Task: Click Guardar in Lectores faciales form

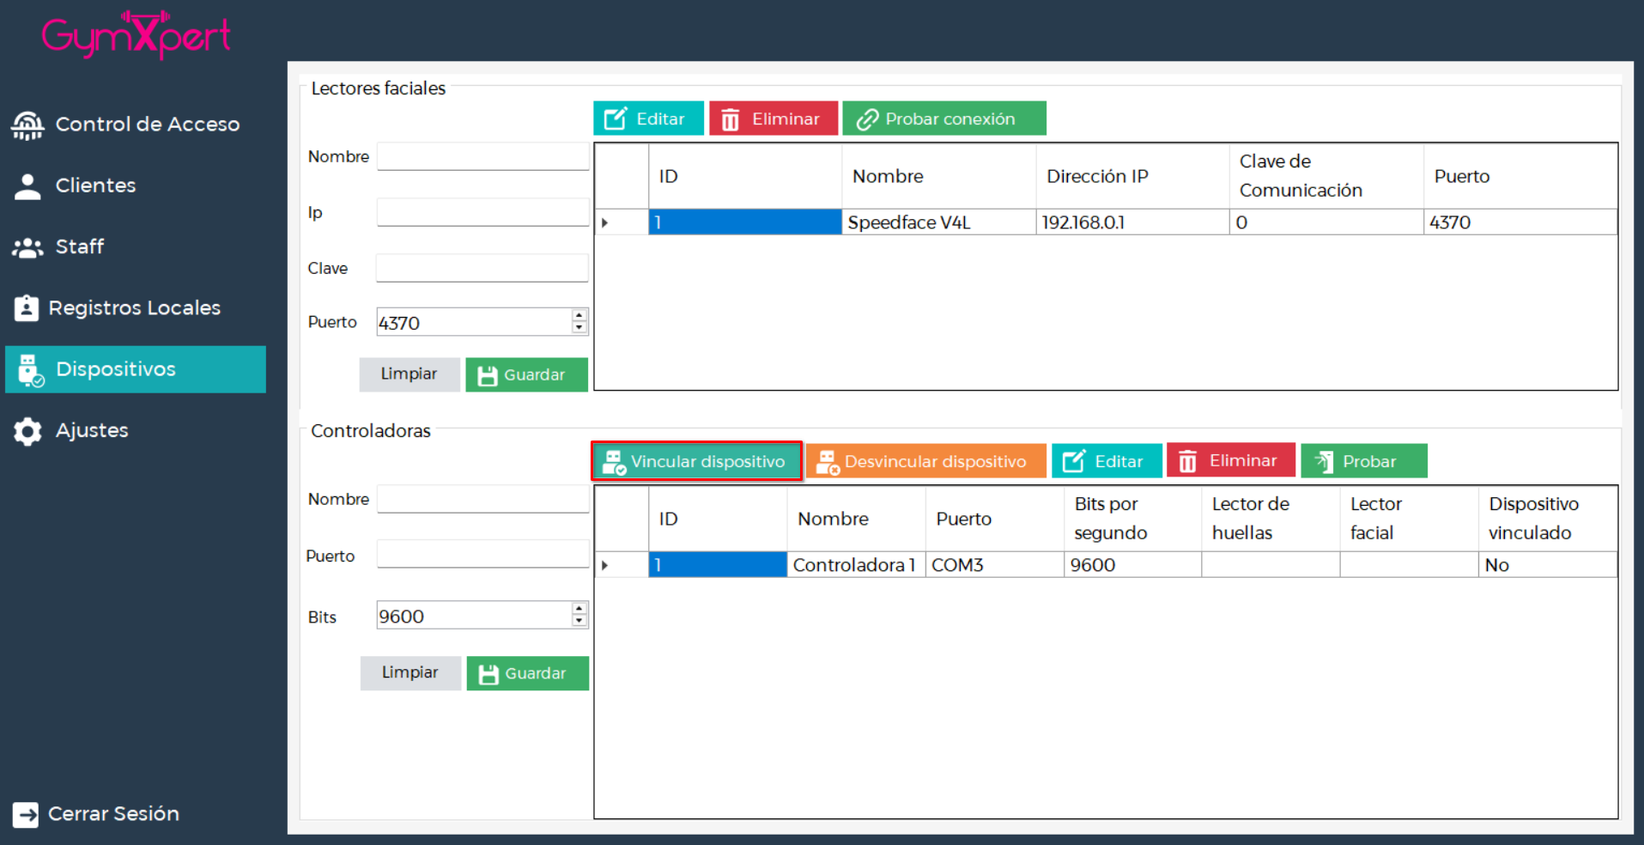Action: pyautogui.click(x=526, y=375)
